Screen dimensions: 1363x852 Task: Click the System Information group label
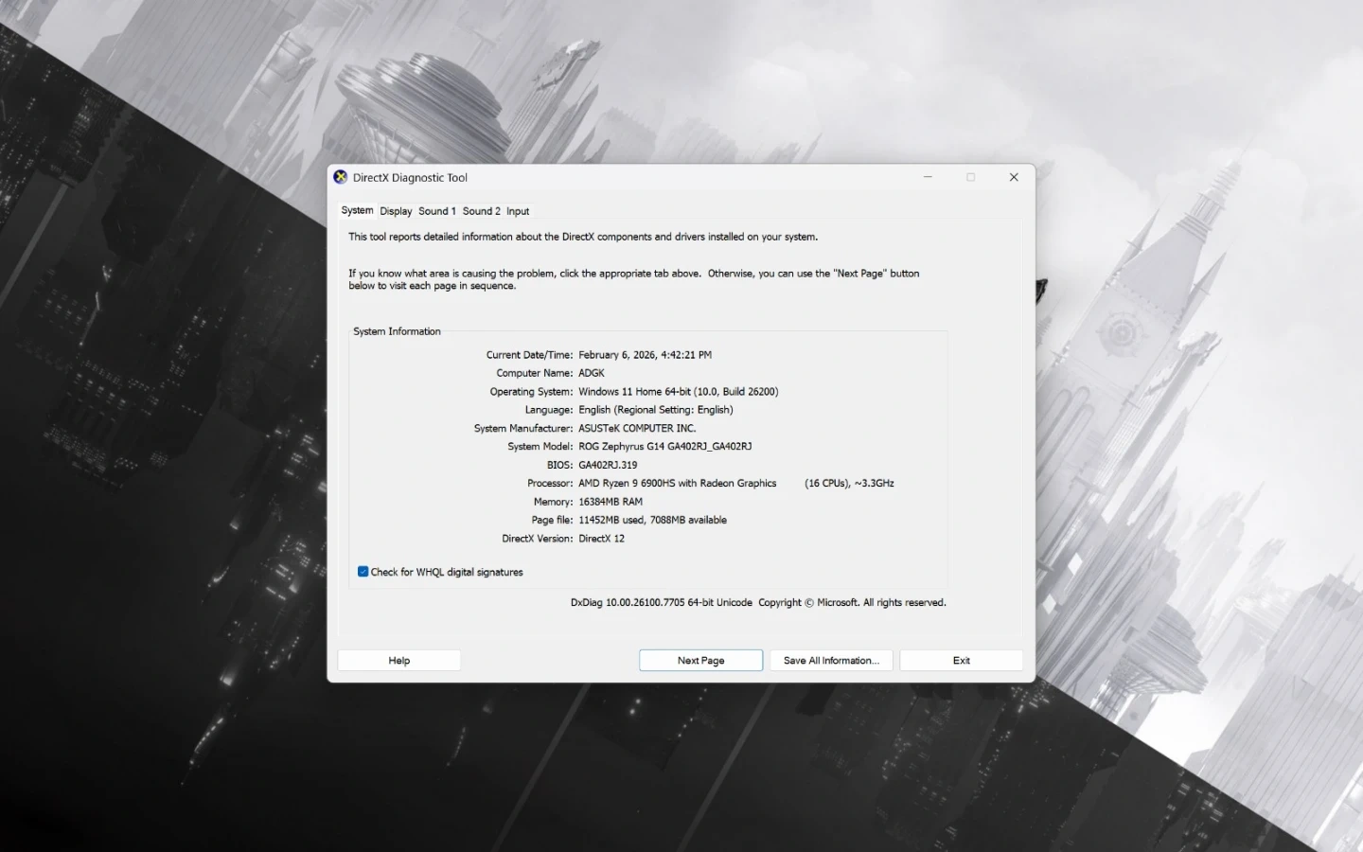pyautogui.click(x=397, y=331)
